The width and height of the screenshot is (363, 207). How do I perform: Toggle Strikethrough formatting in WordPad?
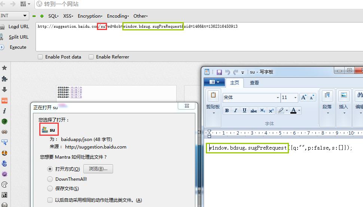coord(253,111)
